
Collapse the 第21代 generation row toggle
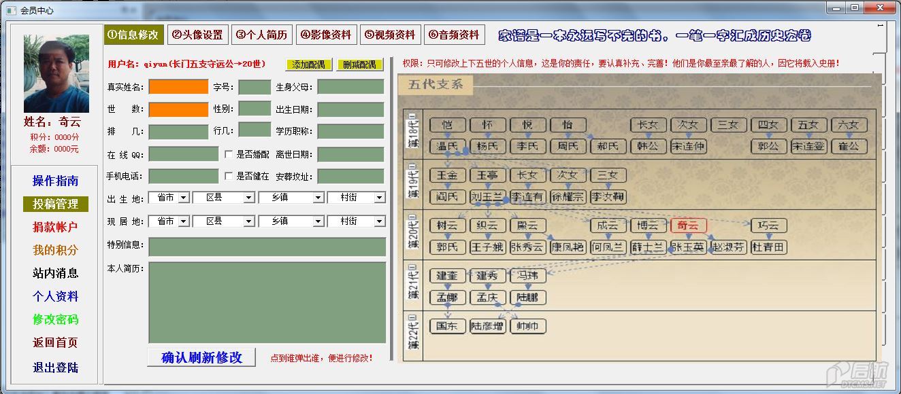tap(412, 266)
